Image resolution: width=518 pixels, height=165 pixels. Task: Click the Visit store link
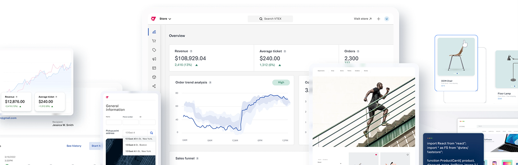[363, 19]
